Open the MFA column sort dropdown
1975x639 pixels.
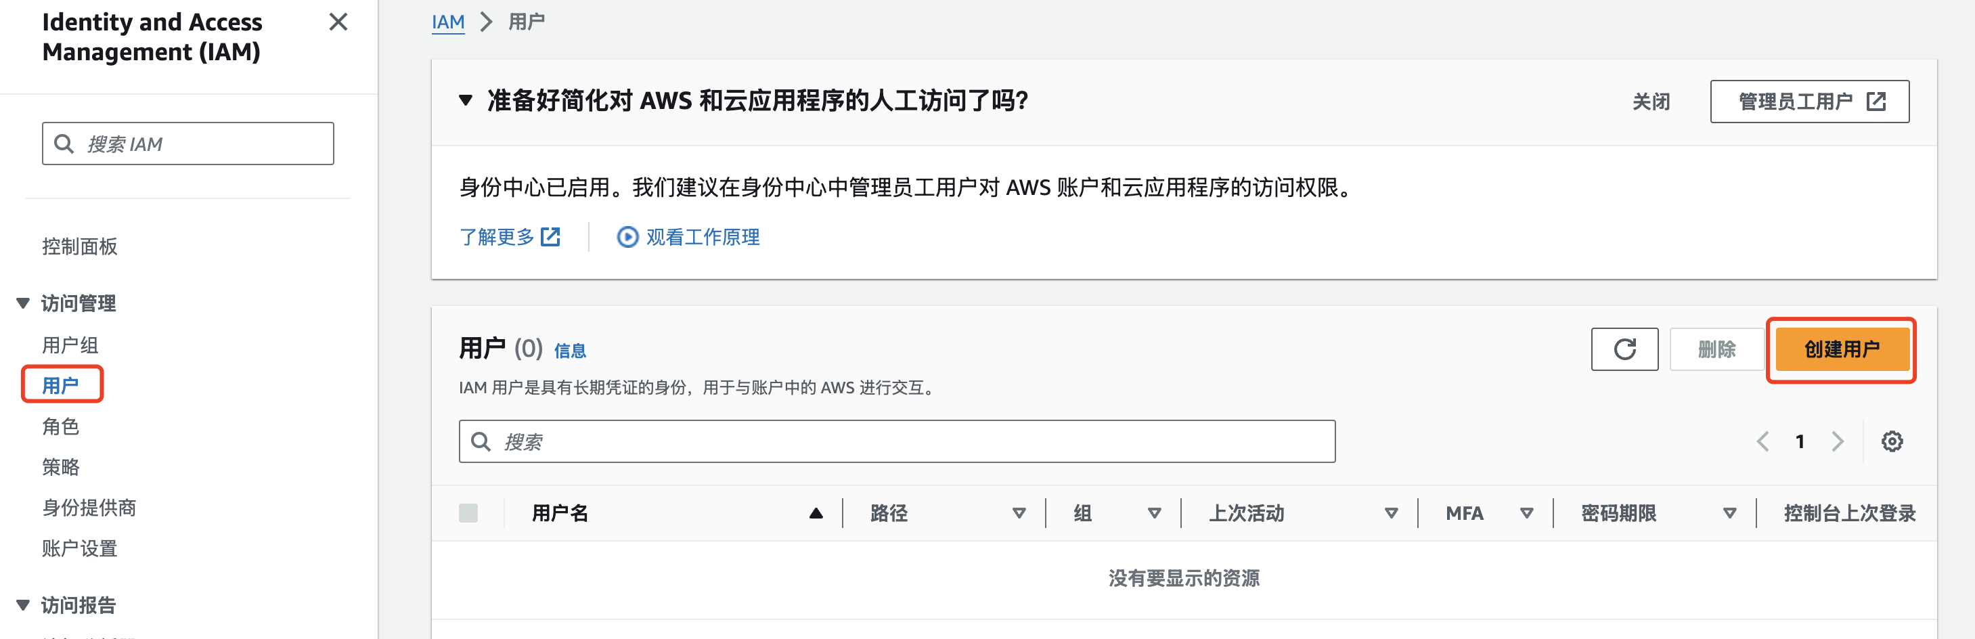point(1526,513)
